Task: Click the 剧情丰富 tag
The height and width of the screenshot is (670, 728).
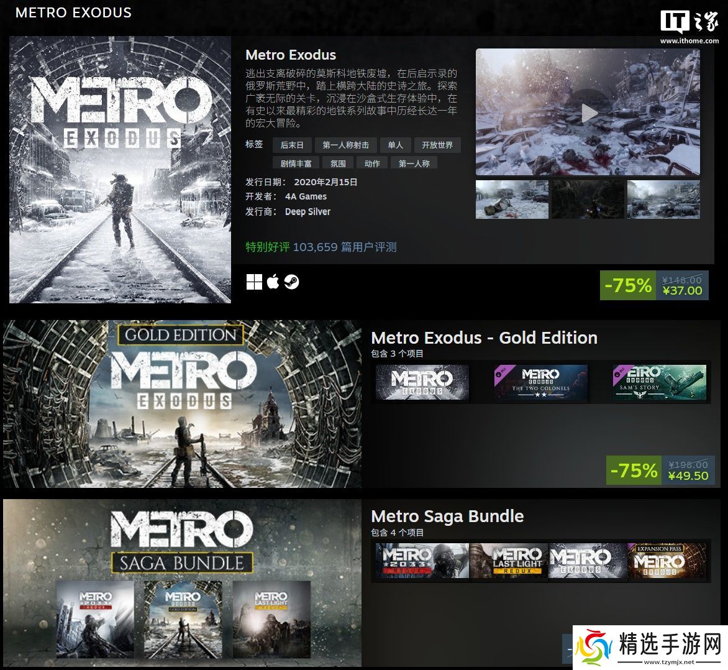Action: tap(296, 163)
